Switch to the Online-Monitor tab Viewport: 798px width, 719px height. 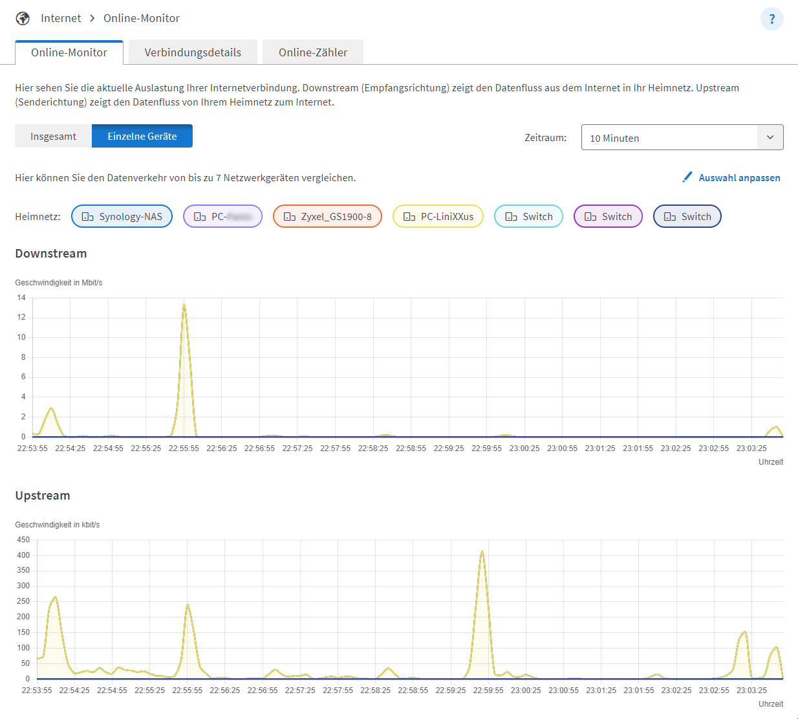click(x=69, y=52)
